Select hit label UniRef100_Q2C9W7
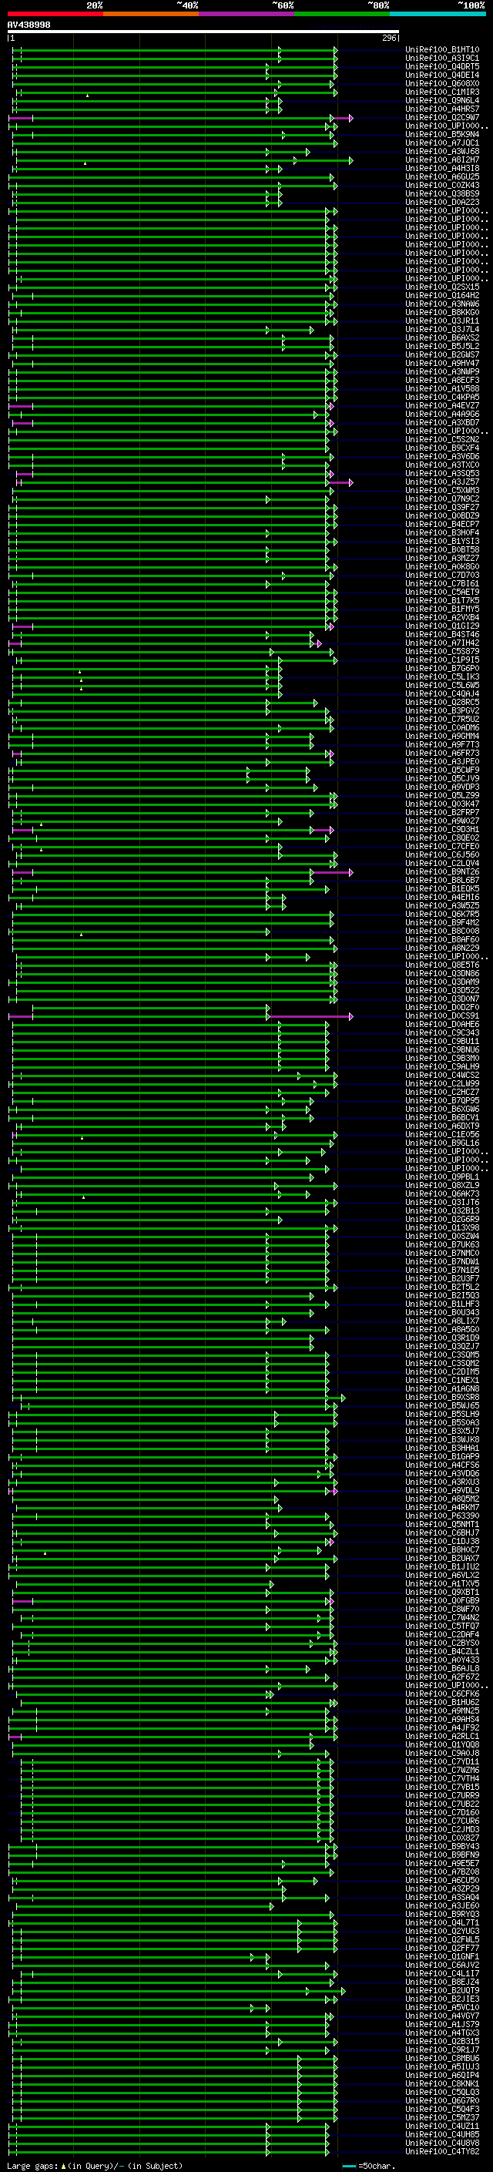 (x=441, y=117)
